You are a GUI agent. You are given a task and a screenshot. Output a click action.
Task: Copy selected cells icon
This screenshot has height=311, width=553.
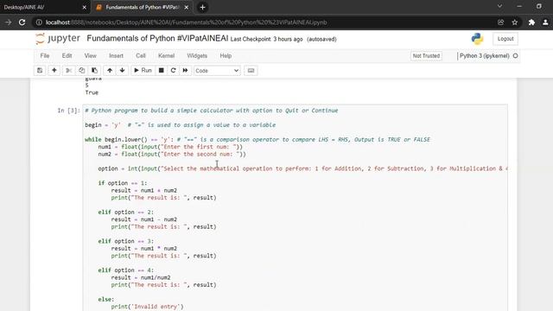click(x=81, y=71)
